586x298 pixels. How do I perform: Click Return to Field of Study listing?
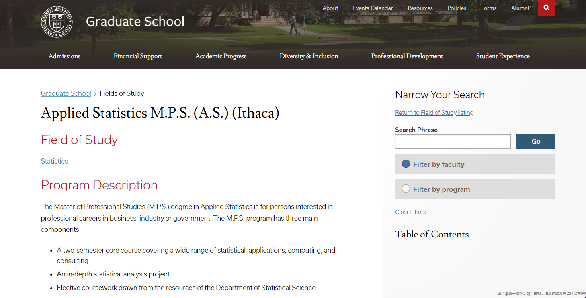(434, 113)
